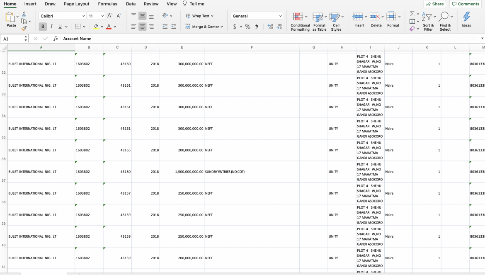Open the Comments pane
This screenshot has width=485, height=275.
466,4
